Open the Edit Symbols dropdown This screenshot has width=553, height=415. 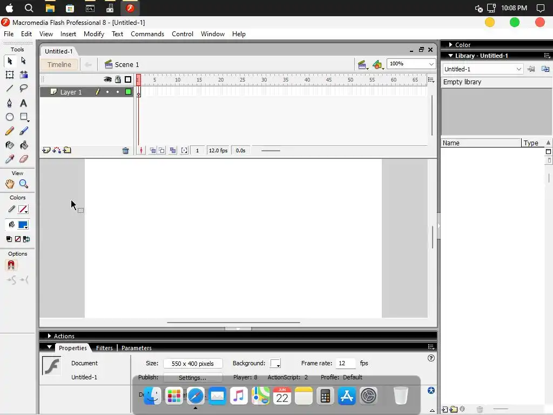[x=377, y=65]
